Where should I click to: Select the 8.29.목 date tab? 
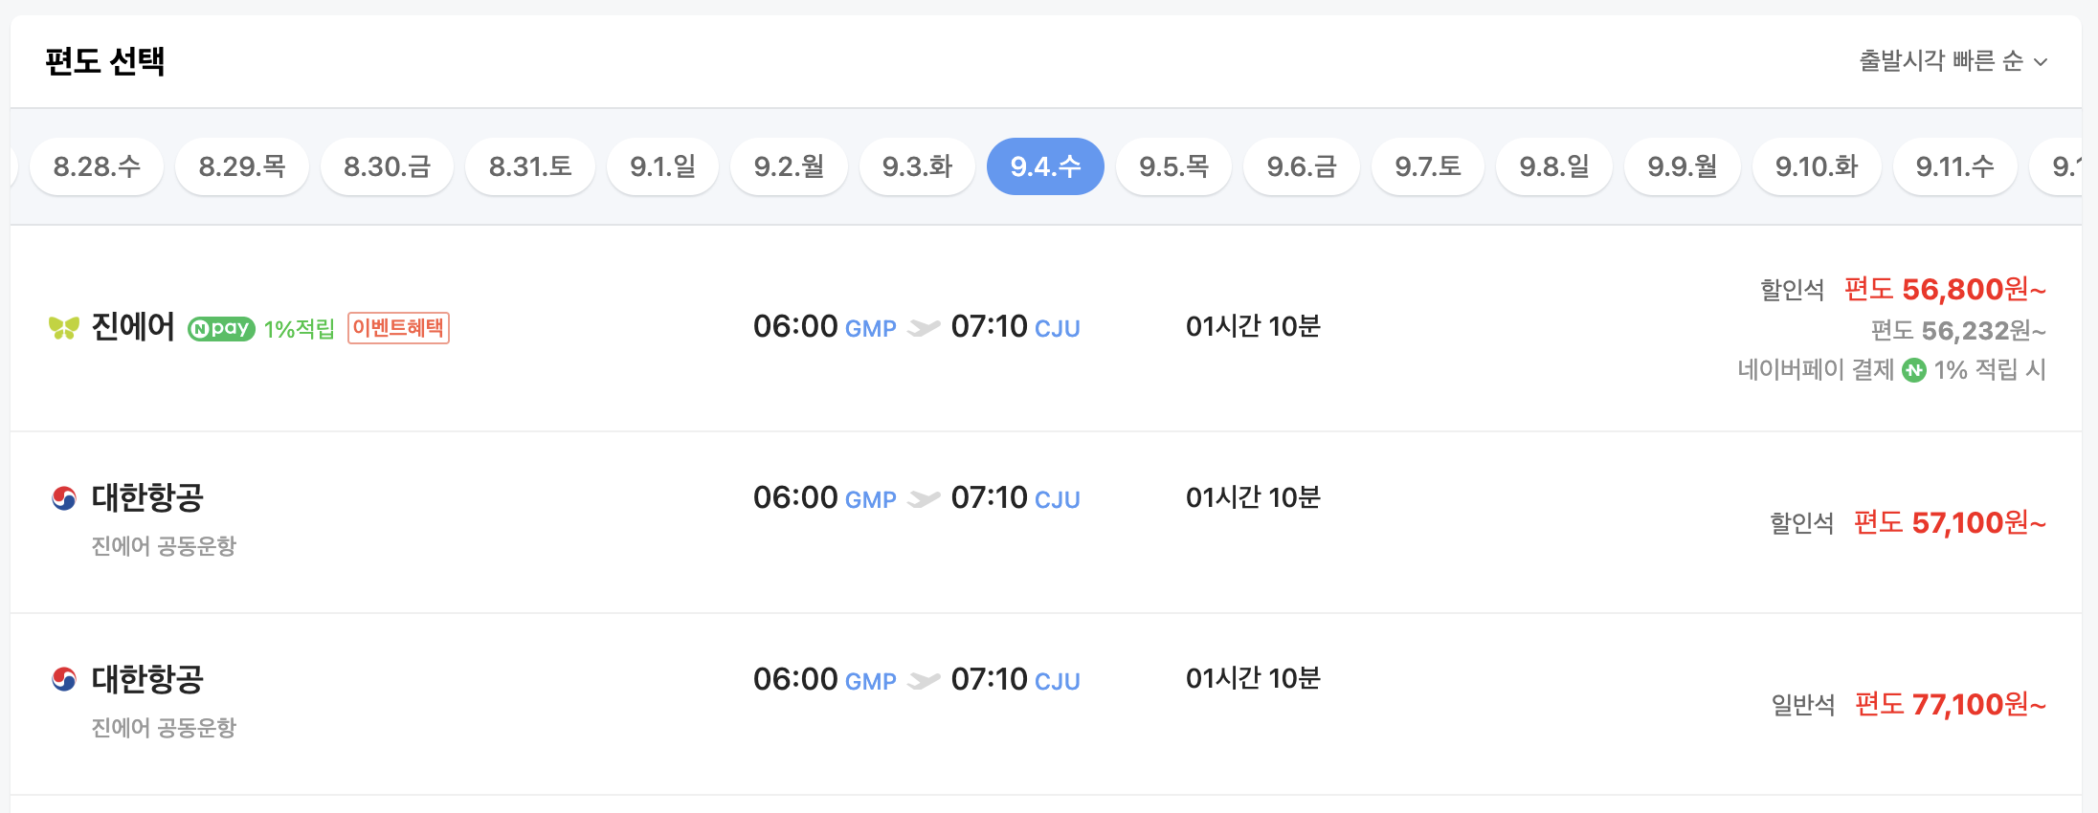coord(242,166)
